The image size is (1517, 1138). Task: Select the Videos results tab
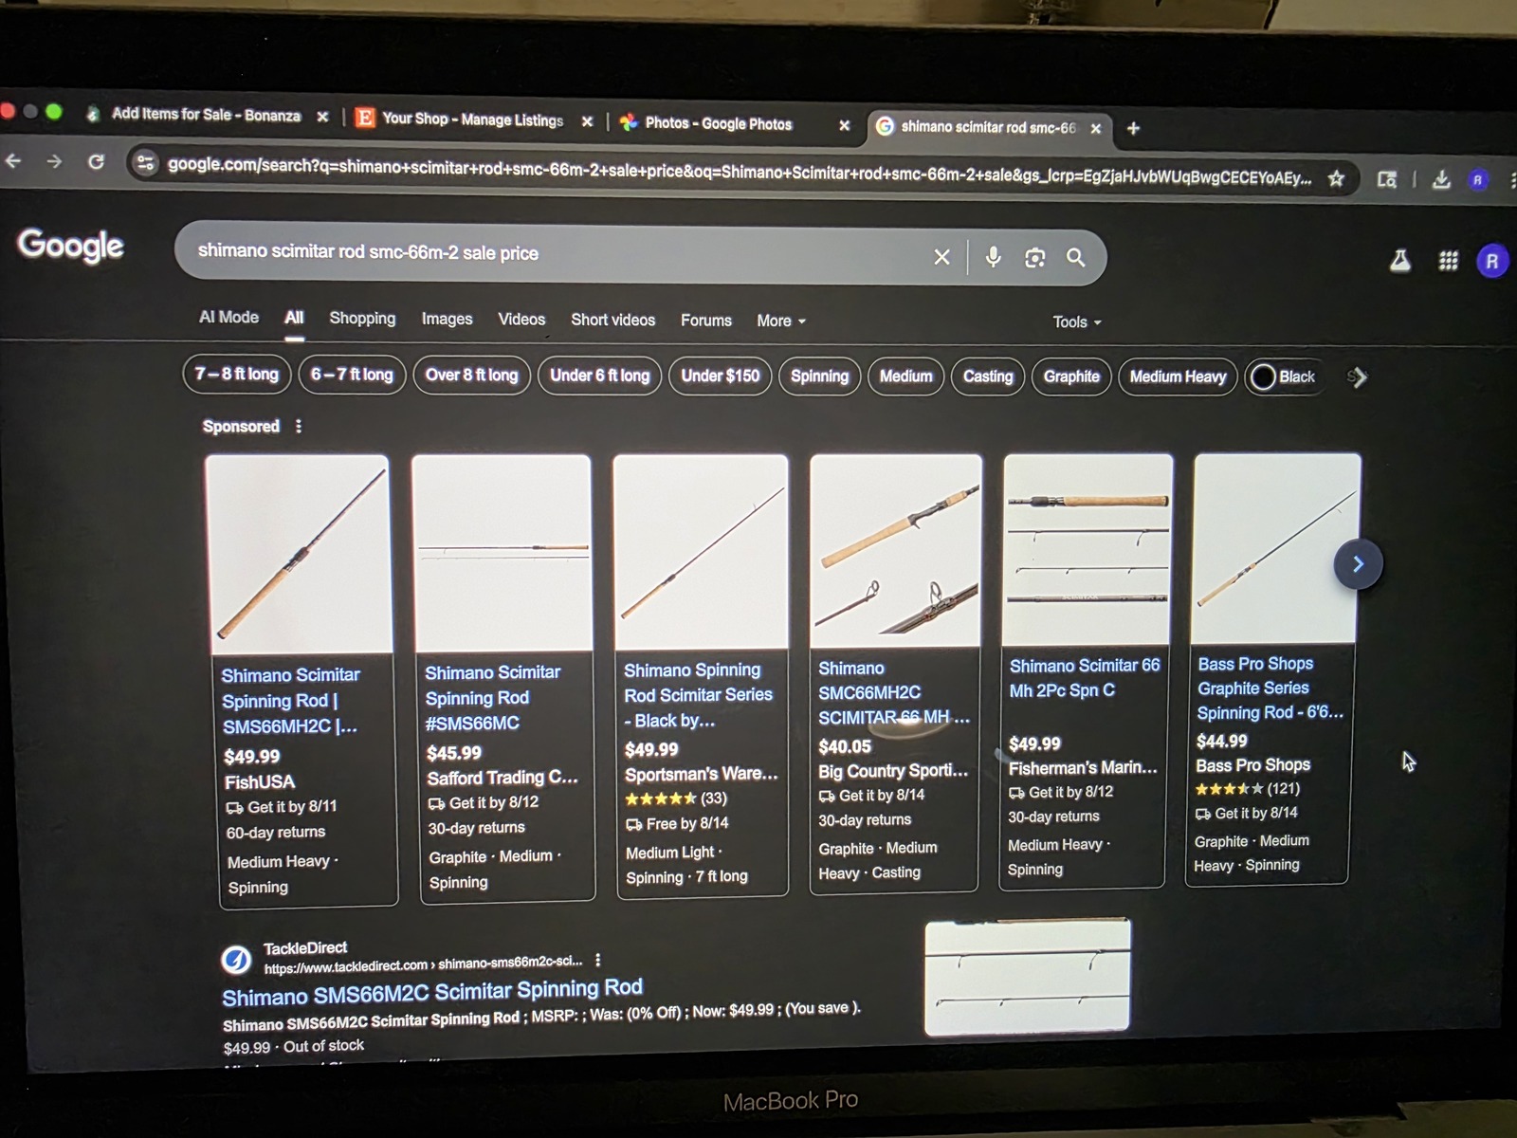click(521, 320)
